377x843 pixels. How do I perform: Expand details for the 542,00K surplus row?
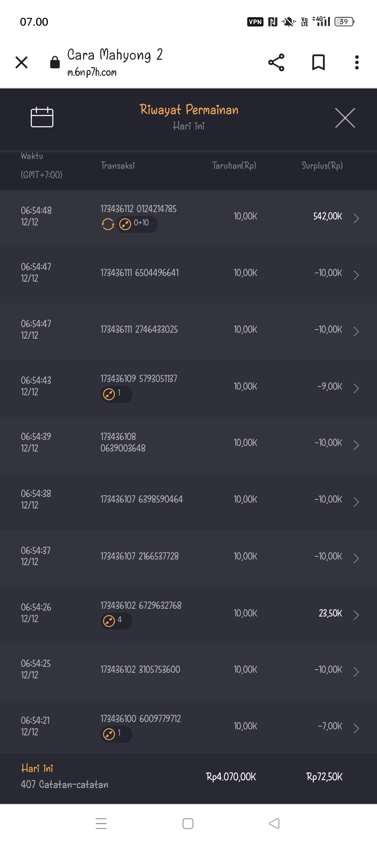pos(356,218)
